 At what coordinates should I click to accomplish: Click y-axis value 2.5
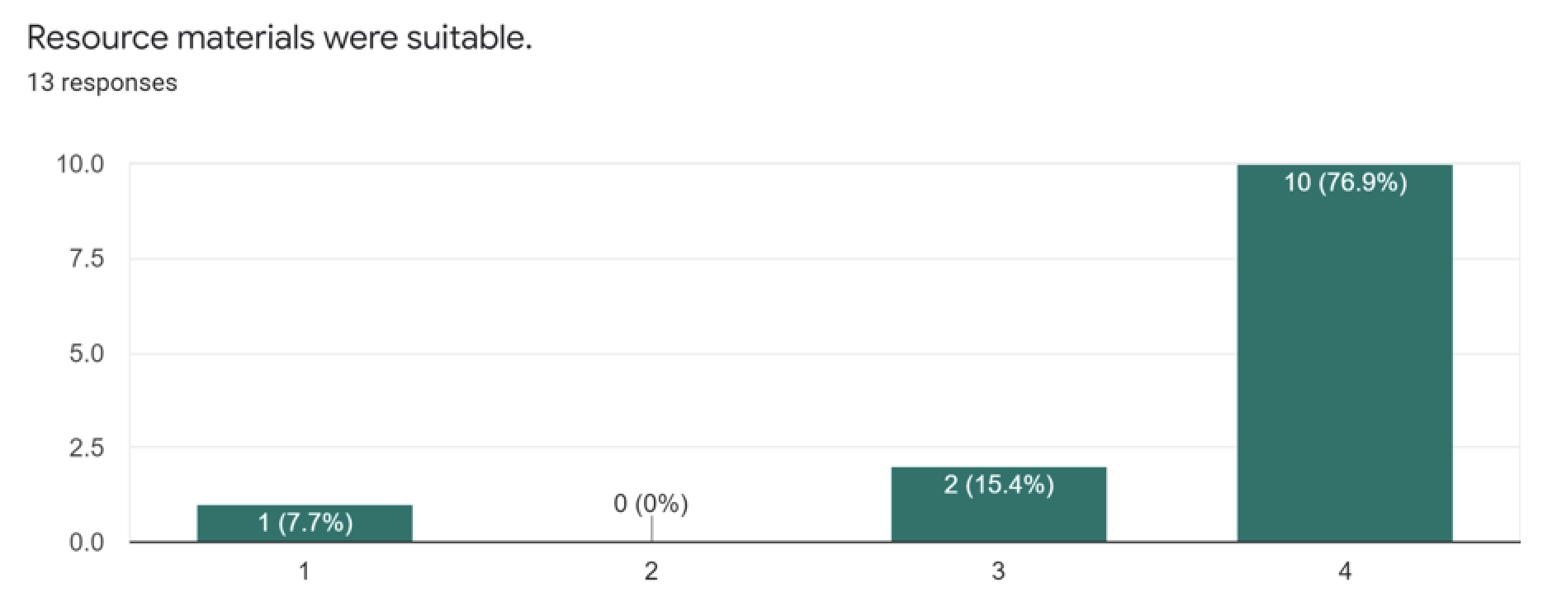coord(87,448)
